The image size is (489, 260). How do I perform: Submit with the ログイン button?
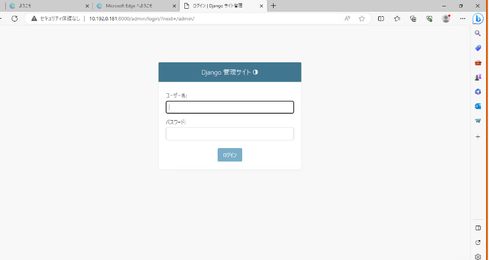click(230, 154)
